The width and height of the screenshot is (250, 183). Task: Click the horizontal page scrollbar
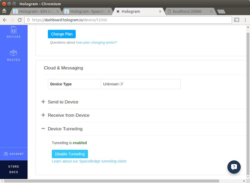(x=111, y=181)
